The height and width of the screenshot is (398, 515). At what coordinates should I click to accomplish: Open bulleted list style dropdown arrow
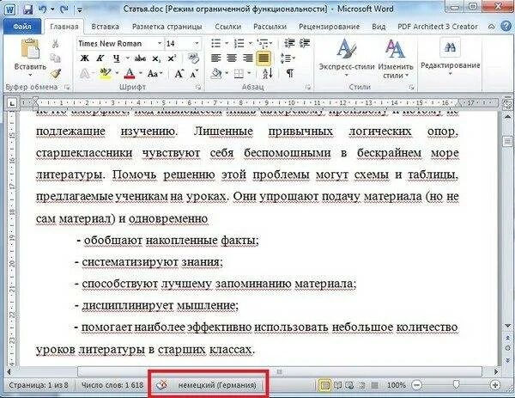[227, 43]
